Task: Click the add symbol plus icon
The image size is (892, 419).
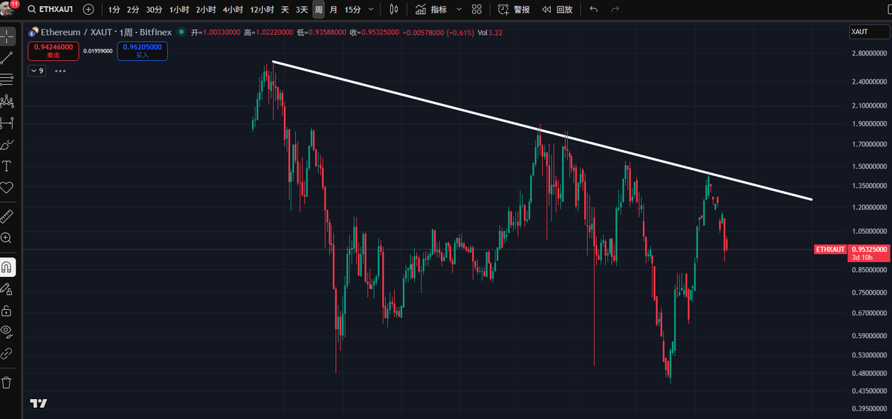Action: (88, 10)
